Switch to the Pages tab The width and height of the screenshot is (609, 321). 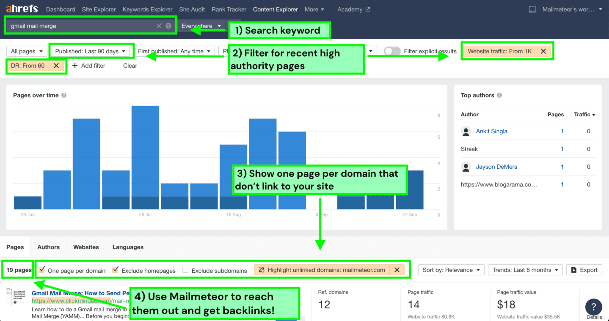click(15, 247)
